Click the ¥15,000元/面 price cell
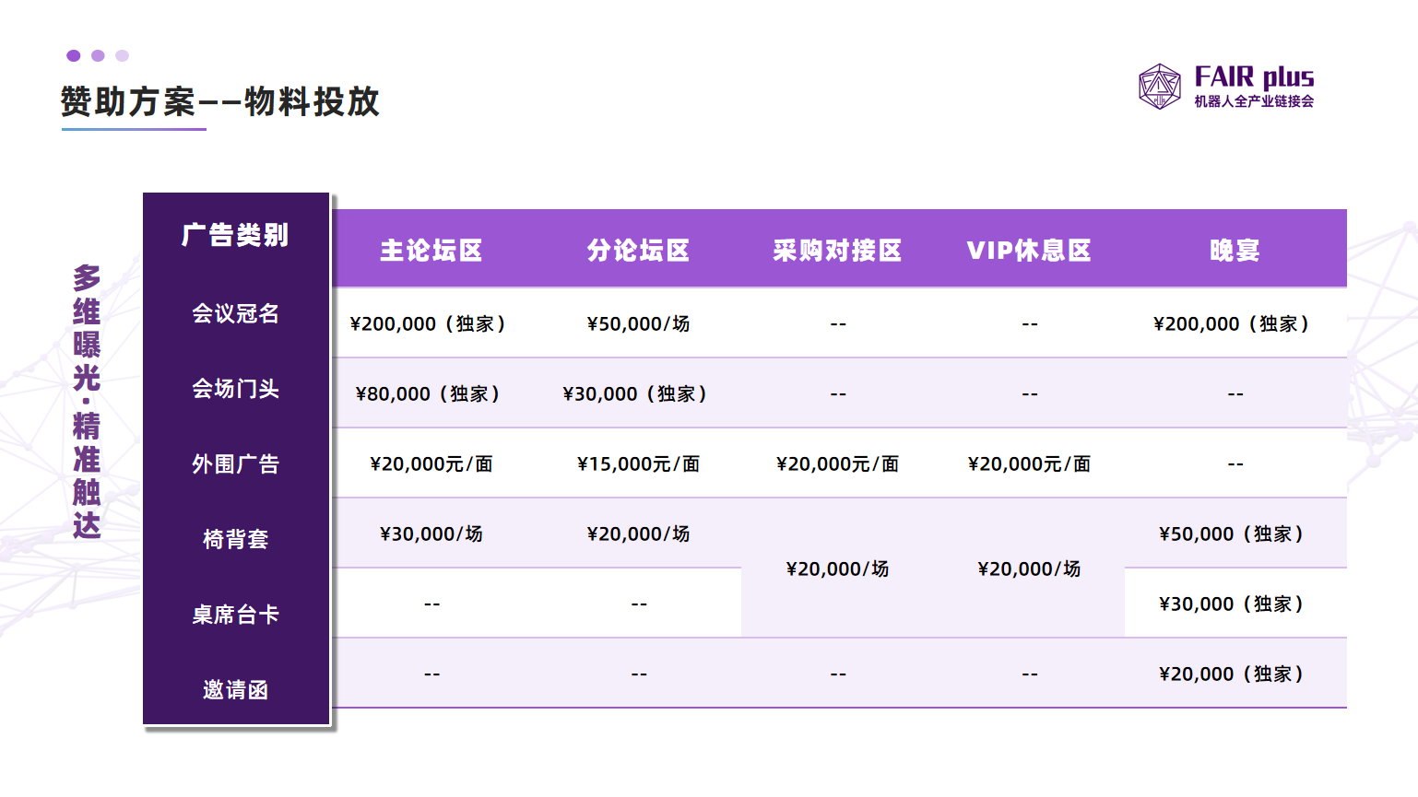The image size is (1418, 797). [x=638, y=464]
